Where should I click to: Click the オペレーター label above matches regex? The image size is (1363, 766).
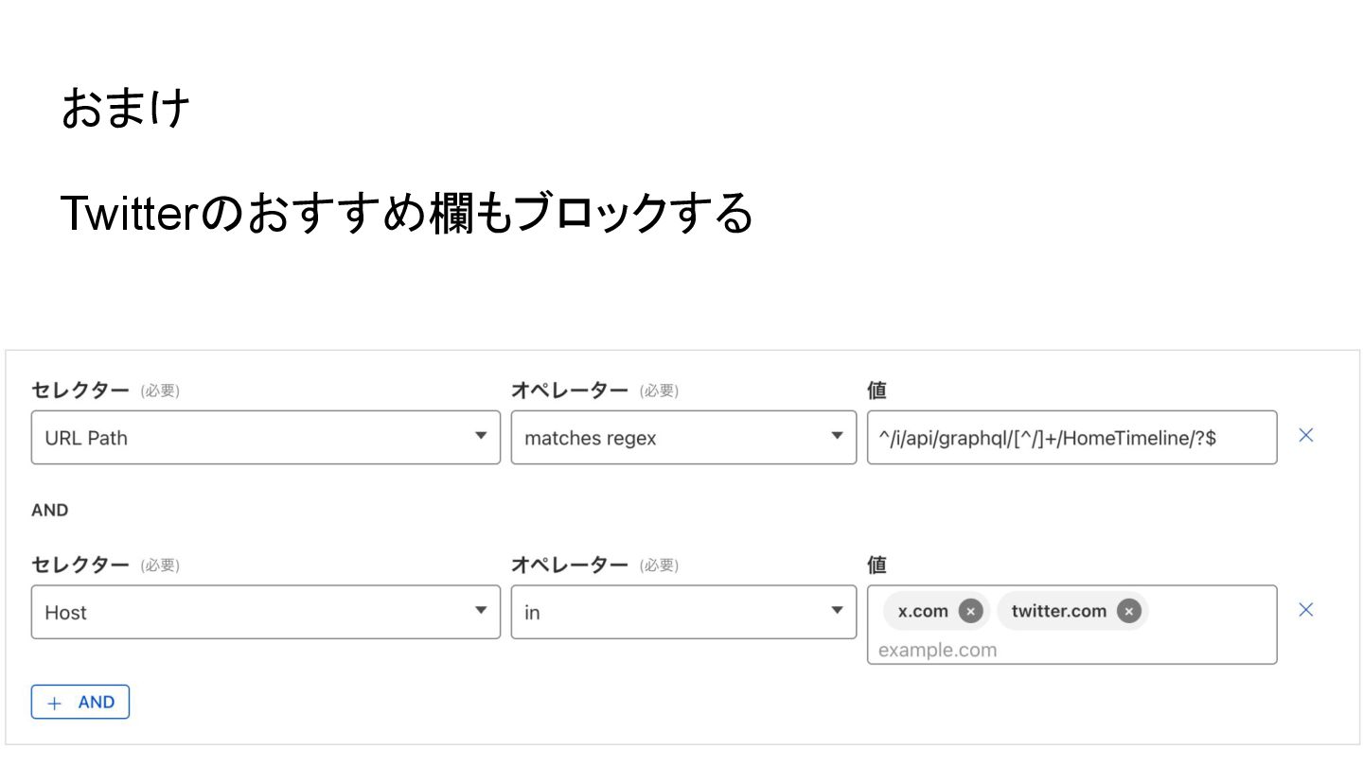570,390
